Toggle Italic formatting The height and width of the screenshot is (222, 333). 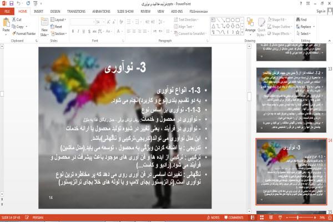pyautogui.click(x=78, y=32)
